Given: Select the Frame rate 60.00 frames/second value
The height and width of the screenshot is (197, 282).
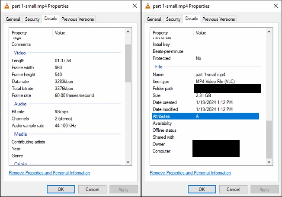Looking at the screenshot, I should coord(74,95).
